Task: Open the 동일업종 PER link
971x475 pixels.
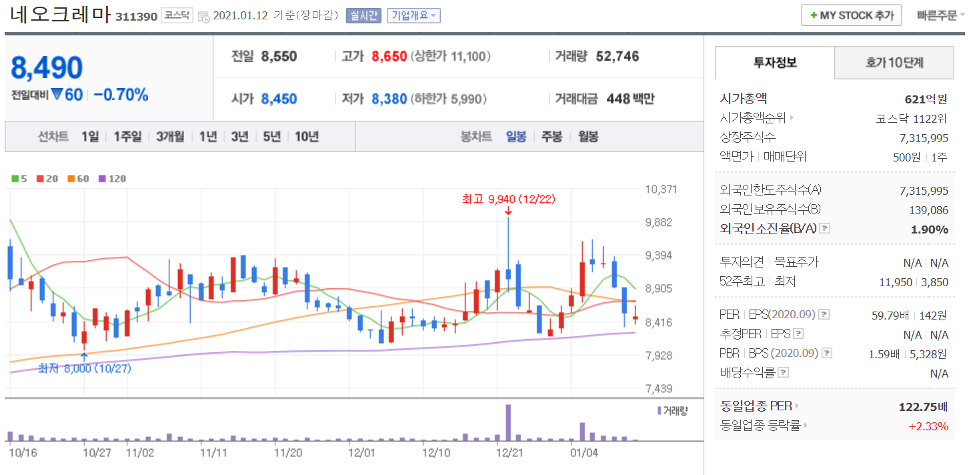Action: point(760,406)
